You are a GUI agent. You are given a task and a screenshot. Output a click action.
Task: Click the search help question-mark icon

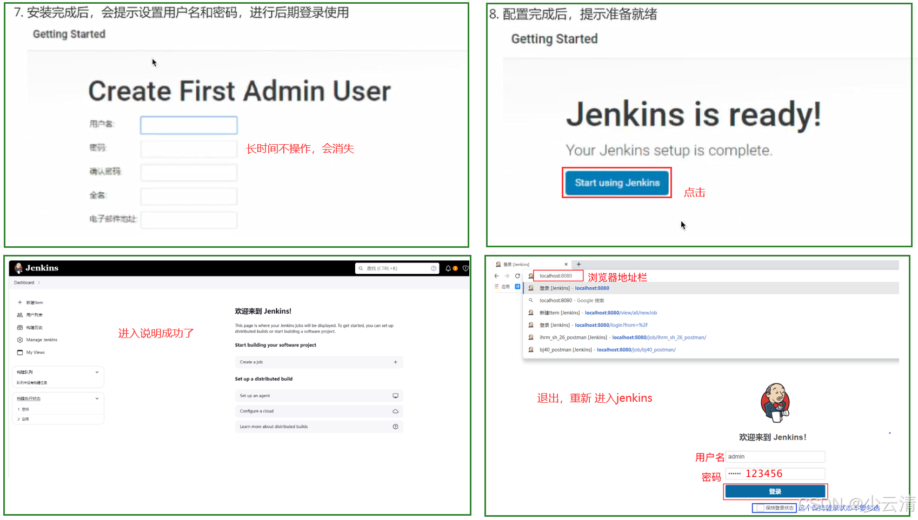434,268
